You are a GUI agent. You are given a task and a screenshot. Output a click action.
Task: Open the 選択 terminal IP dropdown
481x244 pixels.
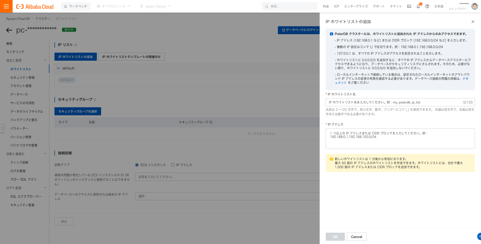click(x=227, y=196)
